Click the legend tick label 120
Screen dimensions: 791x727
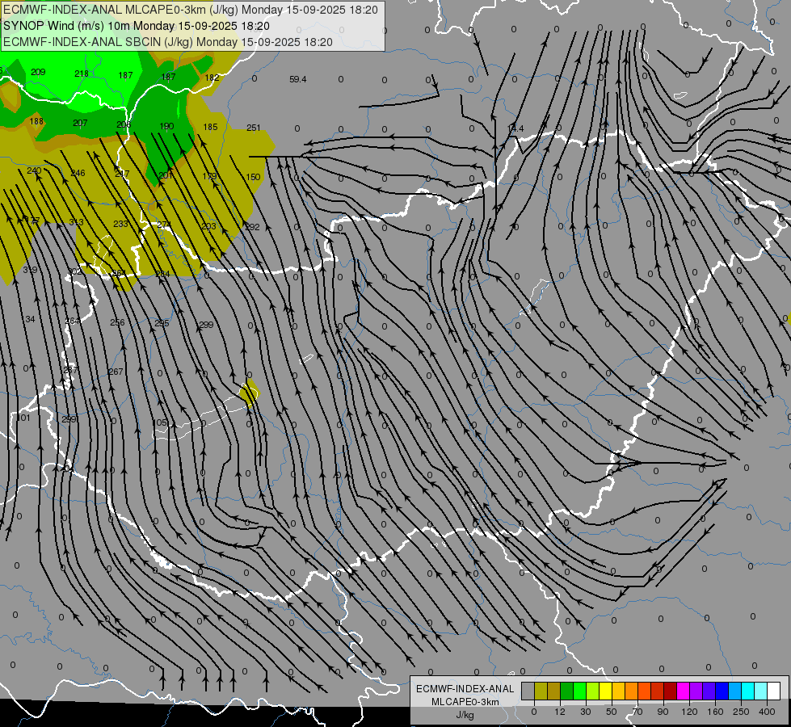click(690, 712)
